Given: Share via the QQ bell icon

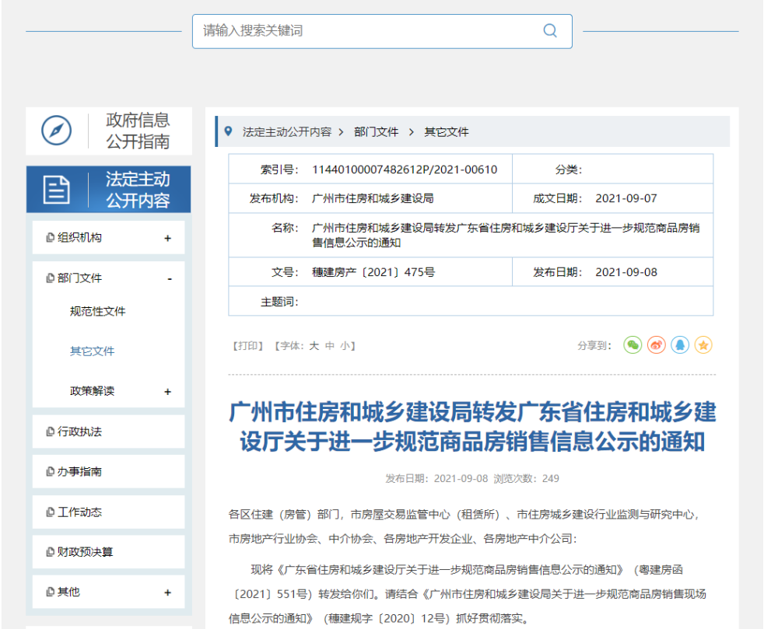Looking at the screenshot, I should (x=680, y=345).
